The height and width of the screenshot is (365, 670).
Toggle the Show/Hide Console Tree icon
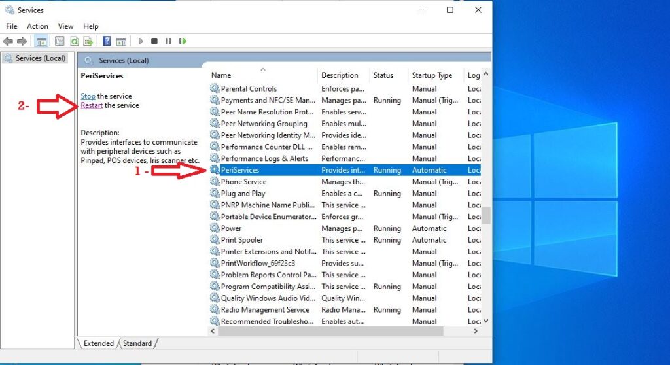point(41,41)
